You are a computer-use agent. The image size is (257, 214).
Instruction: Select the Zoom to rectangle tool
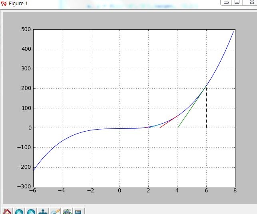[x=55, y=211]
